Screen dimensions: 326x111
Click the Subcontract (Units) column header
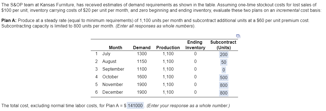(223, 45)
